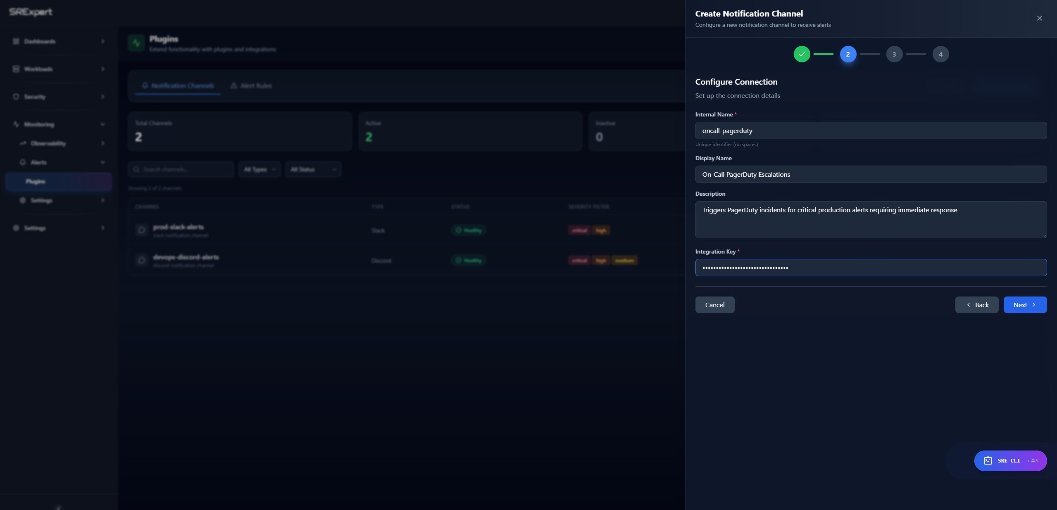Select the Notification Channels tab

(177, 85)
